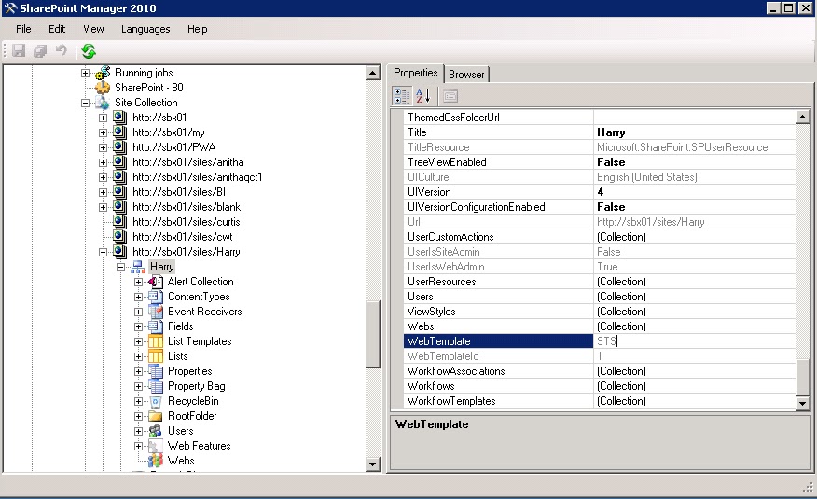Sort properties alphabetically with A-Z icon

point(422,96)
